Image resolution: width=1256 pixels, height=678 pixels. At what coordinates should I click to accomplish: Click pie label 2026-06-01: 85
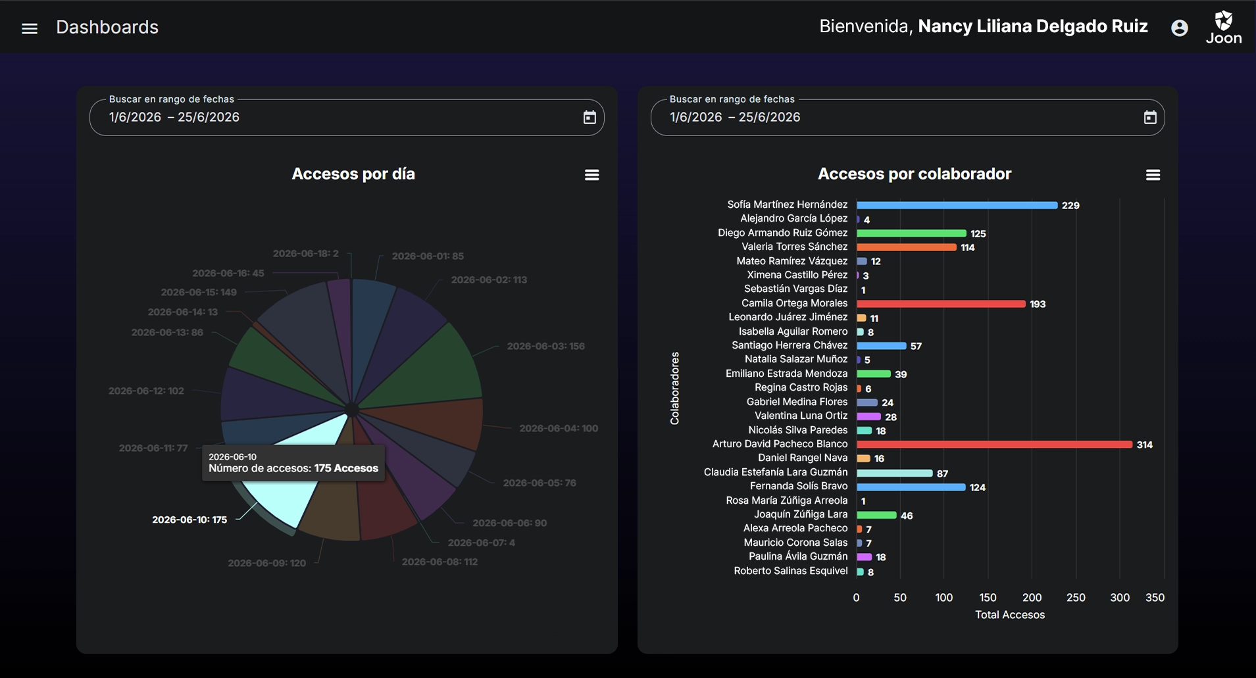coord(428,256)
